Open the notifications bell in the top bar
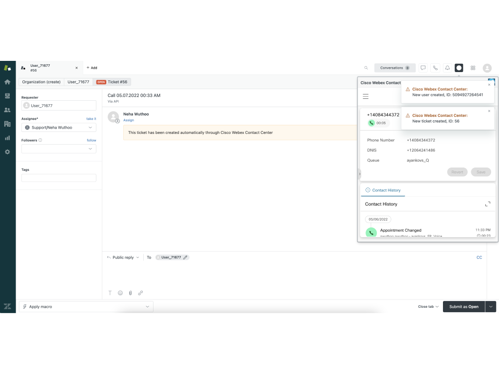The width and height of the screenshot is (499, 374). tap(447, 68)
